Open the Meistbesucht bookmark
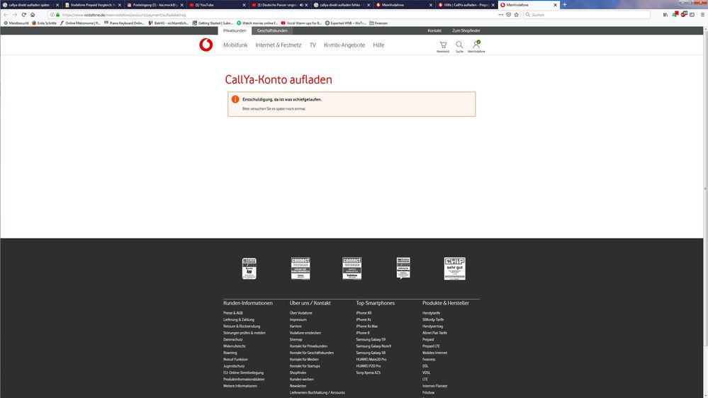This screenshot has width=708, height=398. coord(16,23)
